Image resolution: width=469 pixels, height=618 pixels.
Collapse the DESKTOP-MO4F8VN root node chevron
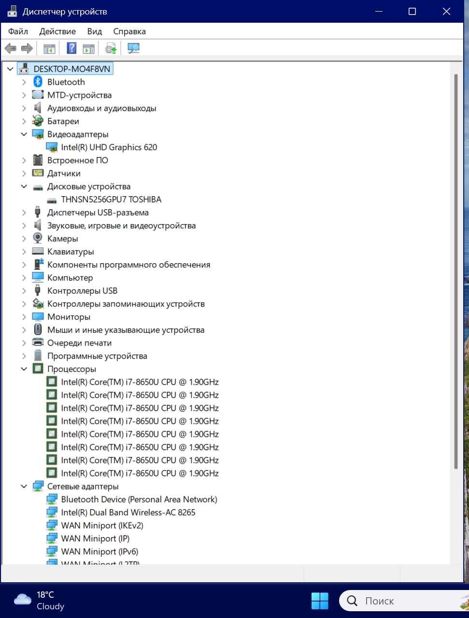[10, 69]
